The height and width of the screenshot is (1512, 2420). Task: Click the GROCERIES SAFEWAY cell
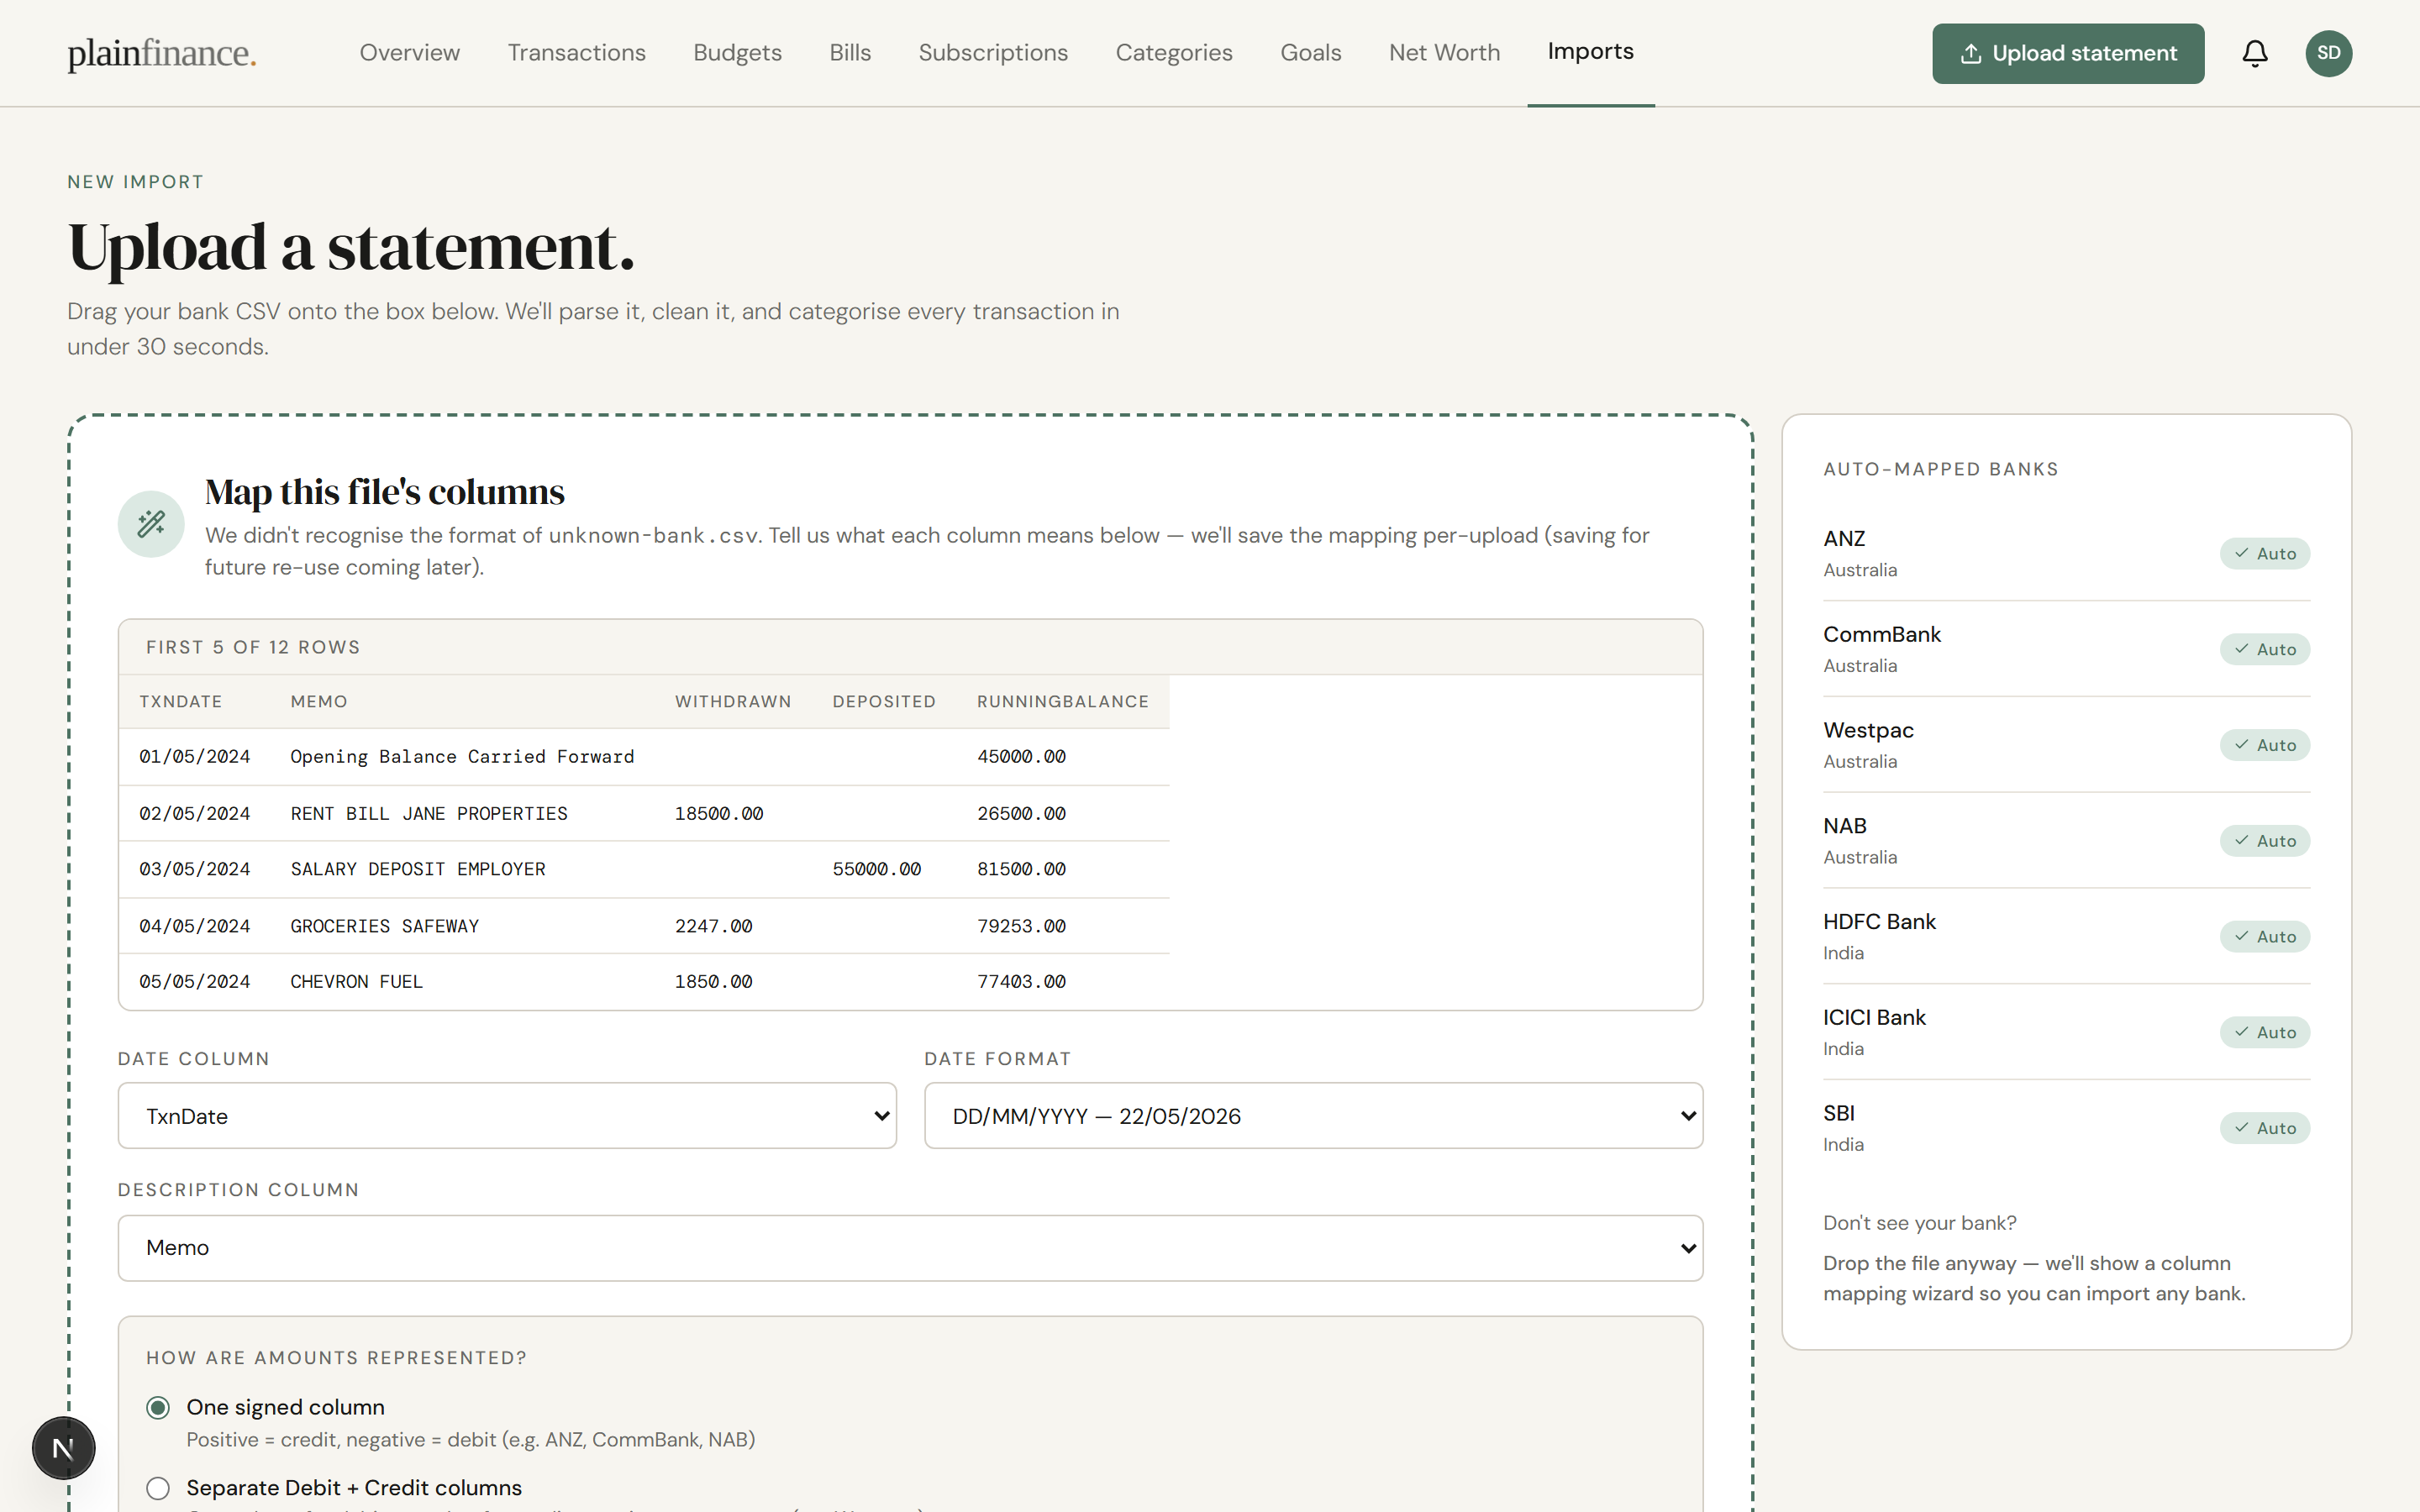pyautogui.click(x=385, y=926)
